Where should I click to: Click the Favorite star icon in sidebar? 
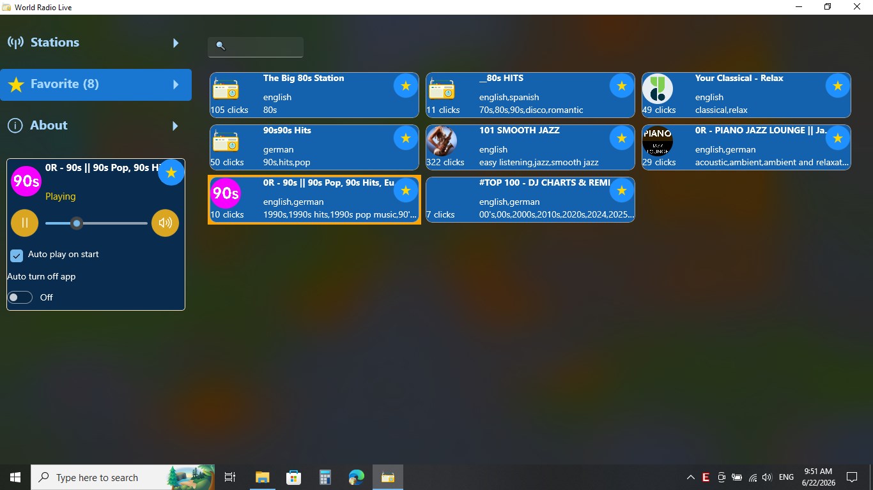tap(16, 84)
